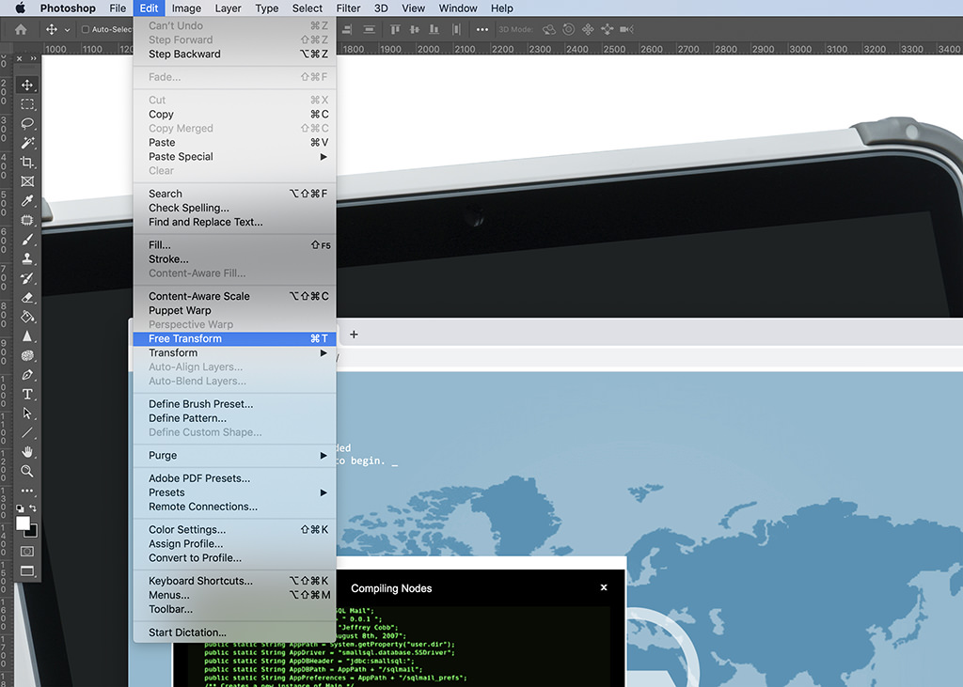Select the Lasso tool
963x687 pixels.
tap(27, 123)
